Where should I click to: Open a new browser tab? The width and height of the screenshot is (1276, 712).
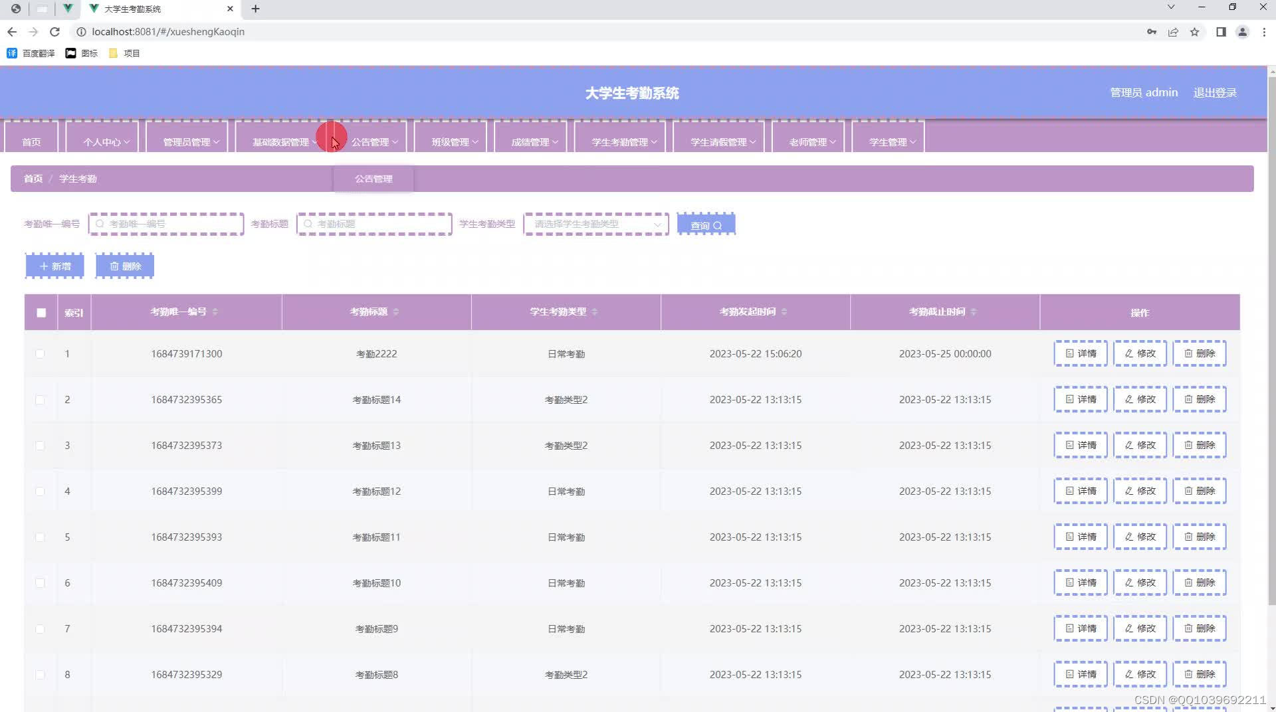tap(255, 9)
